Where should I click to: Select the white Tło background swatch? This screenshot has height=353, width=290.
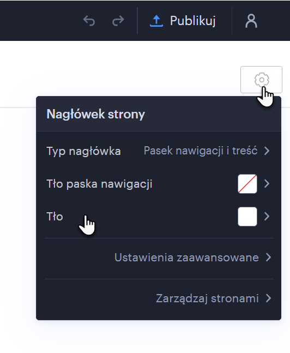[247, 217]
